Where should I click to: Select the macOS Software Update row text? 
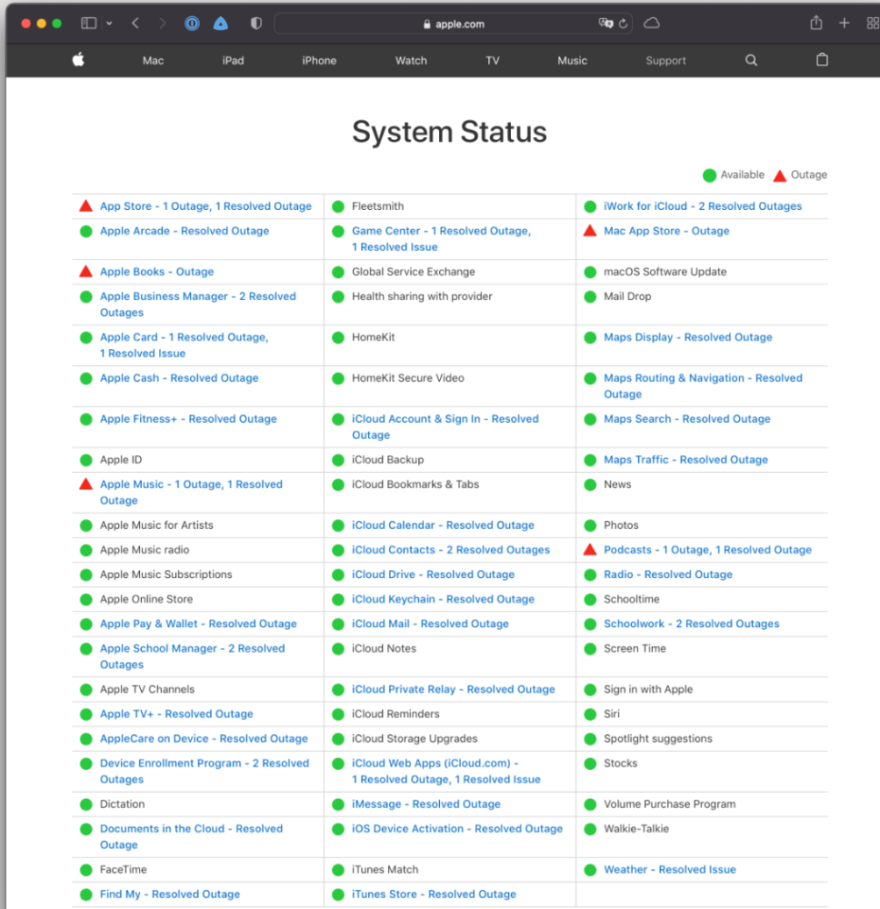[665, 271]
